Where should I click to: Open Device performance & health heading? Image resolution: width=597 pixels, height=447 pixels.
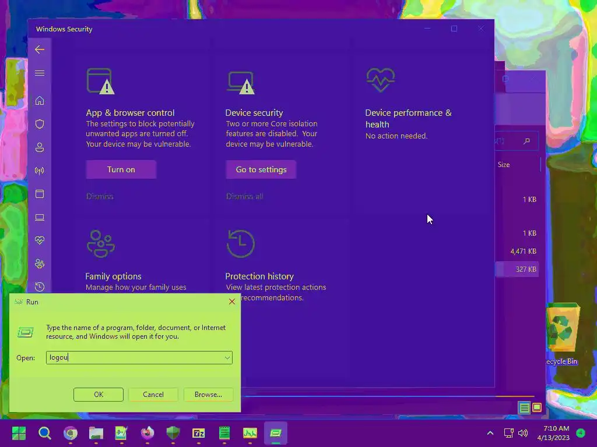tap(408, 119)
